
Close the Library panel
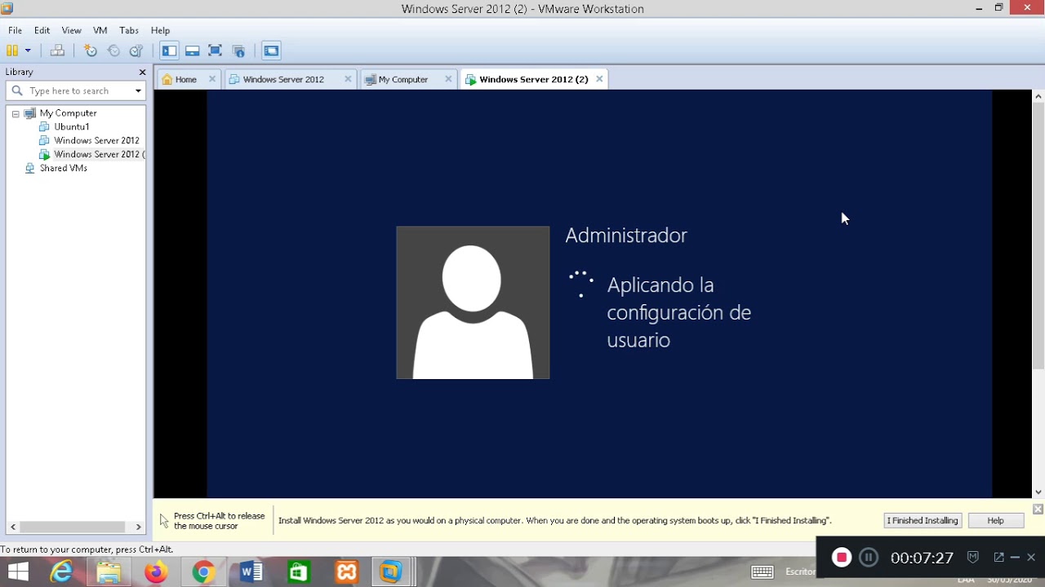click(142, 72)
